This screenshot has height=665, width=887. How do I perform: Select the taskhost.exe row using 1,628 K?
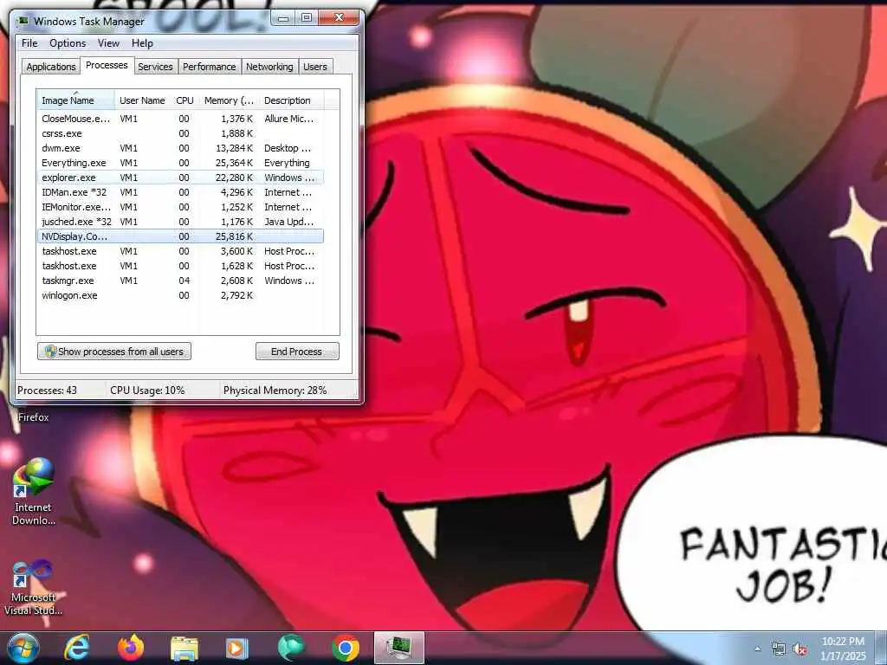coord(180,266)
